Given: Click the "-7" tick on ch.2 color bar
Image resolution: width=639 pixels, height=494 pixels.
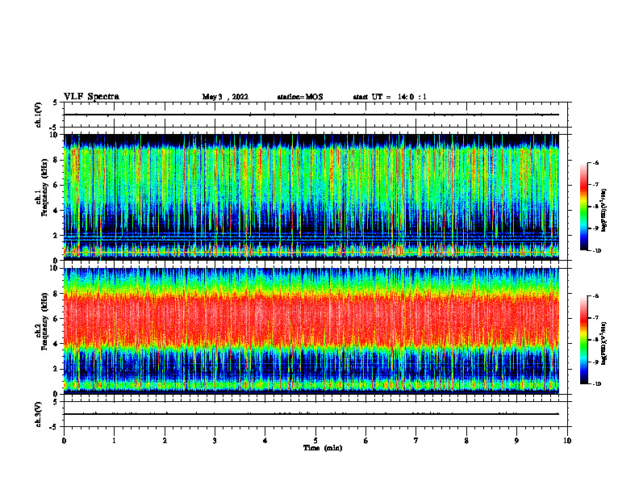Looking at the screenshot, I should (x=595, y=318).
